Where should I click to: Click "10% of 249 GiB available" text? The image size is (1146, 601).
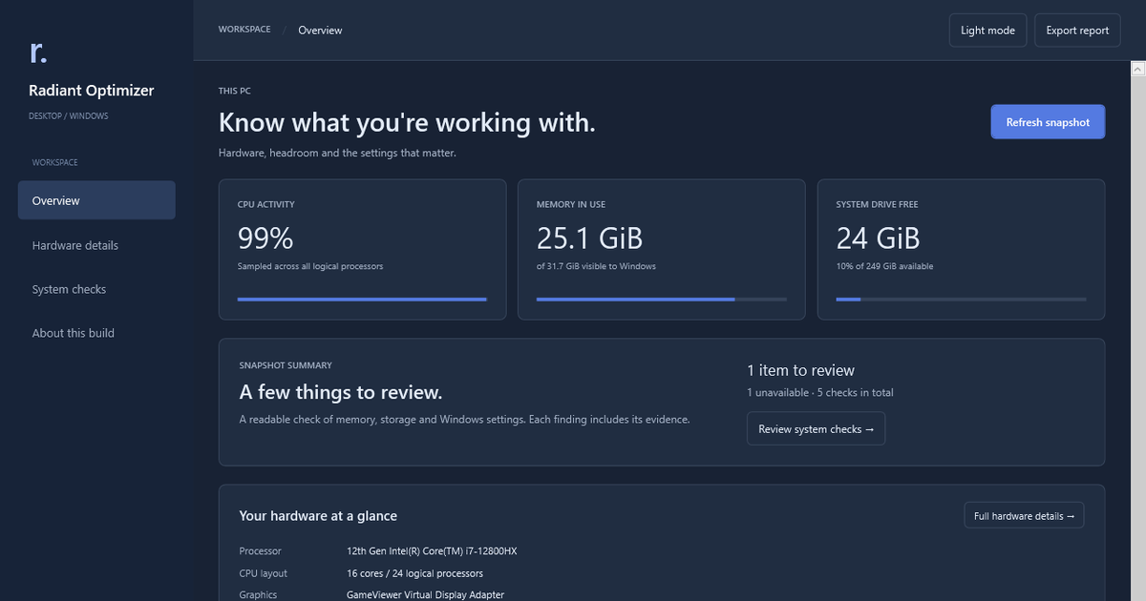point(885,266)
